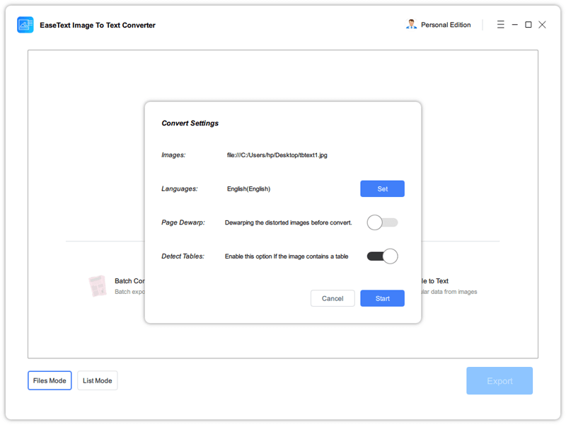Click the image file path tbtext1.jpg
This screenshot has width=566, height=425.
(x=277, y=155)
